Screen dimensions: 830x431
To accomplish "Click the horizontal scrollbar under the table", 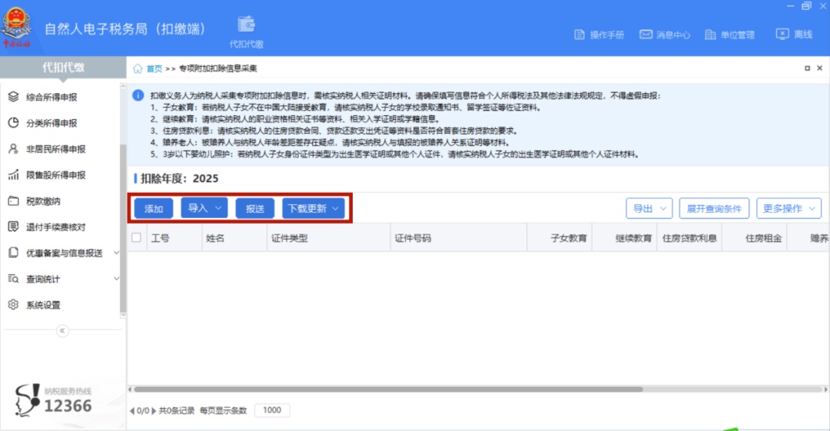I will [x=389, y=390].
